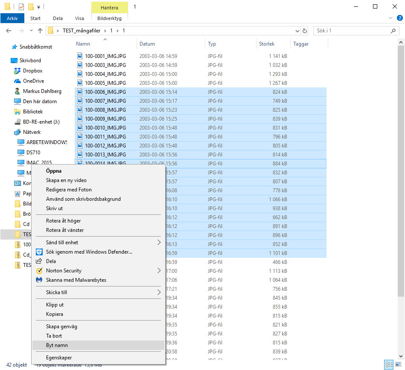
Task: Expand the ribbon with the chevron
Action: pyautogui.click(x=390, y=18)
